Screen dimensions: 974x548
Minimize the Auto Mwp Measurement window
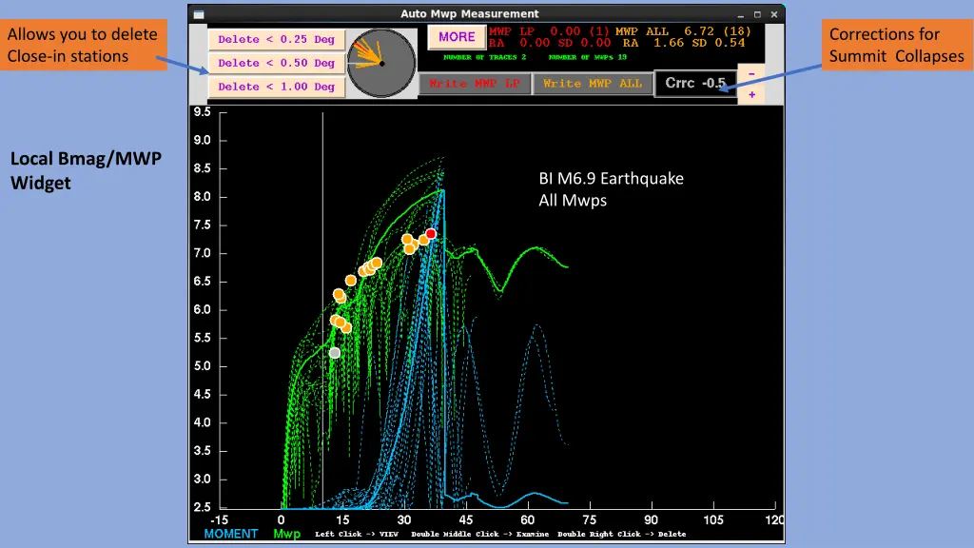(741, 14)
